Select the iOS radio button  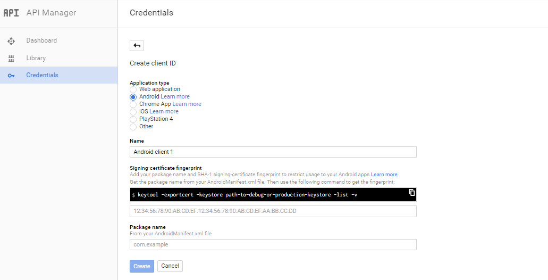(x=133, y=112)
